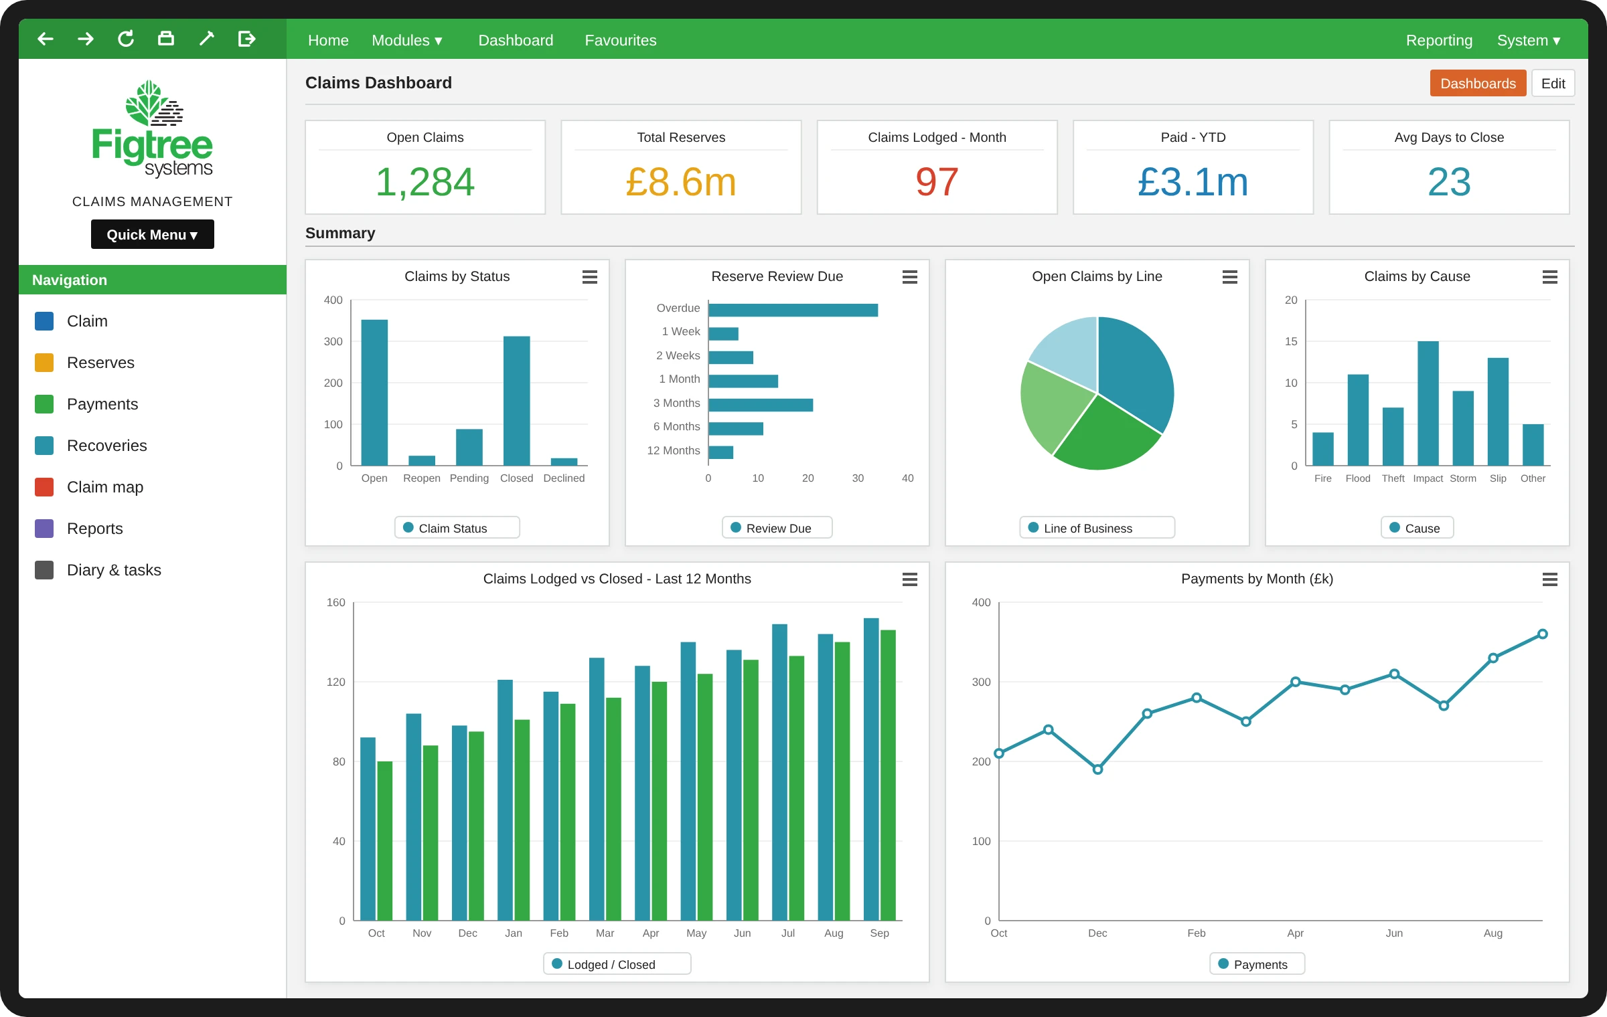Toggle the Review Due legend item
This screenshot has width=1607, height=1017.
click(777, 528)
